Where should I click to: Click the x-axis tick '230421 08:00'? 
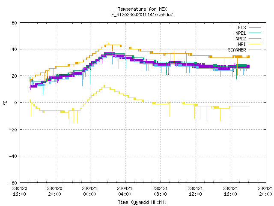pos(160,191)
